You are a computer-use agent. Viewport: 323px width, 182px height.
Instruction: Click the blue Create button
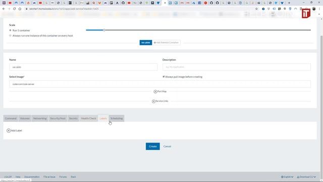click(x=152, y=146)
